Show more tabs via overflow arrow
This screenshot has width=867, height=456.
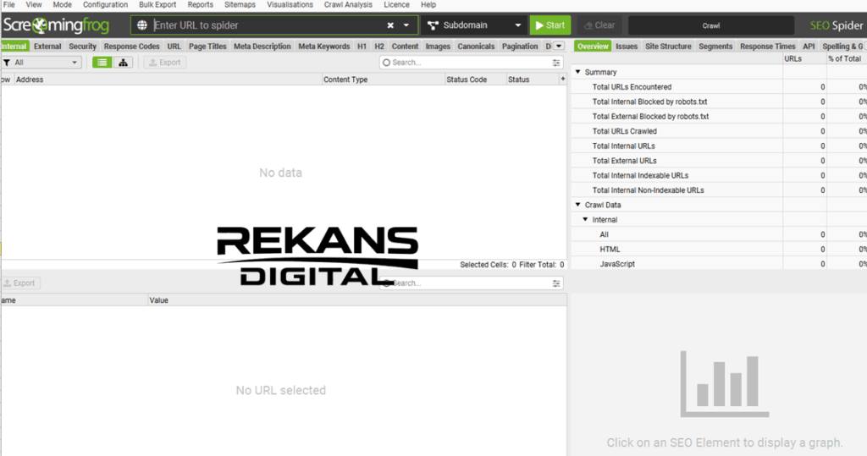[x=560, y=47]
